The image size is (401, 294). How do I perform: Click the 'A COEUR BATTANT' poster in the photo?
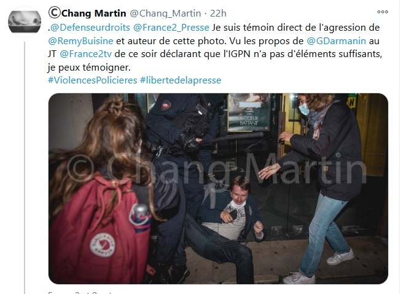tap(249, 112)
